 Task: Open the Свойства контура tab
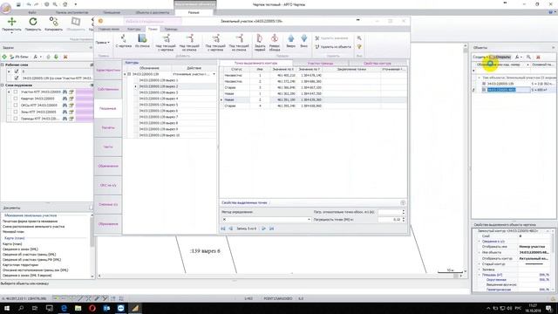tap(378, 63)
